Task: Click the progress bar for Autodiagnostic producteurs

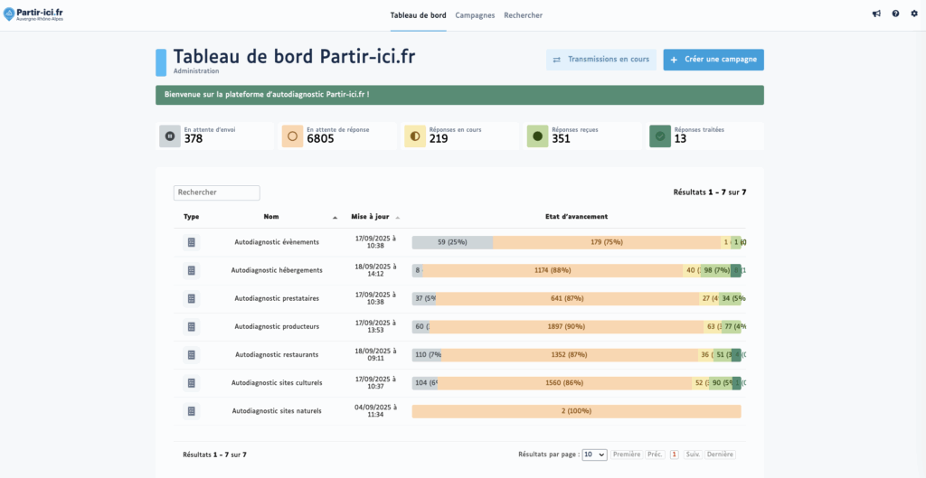Action: [576, 327]
